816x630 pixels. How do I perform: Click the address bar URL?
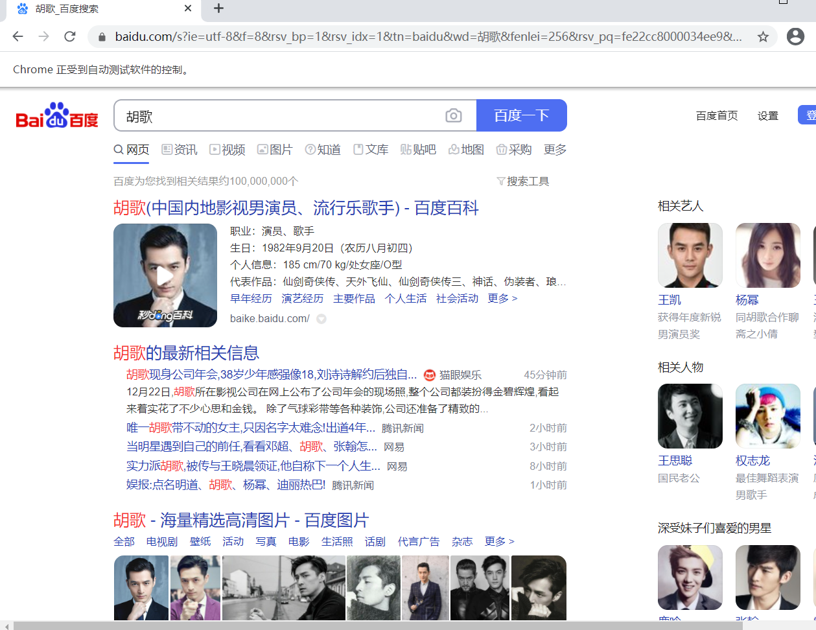(x=428, y=36)
